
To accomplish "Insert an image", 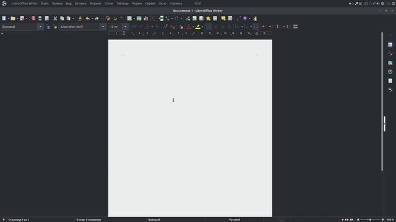I will (x=139, y=18).
